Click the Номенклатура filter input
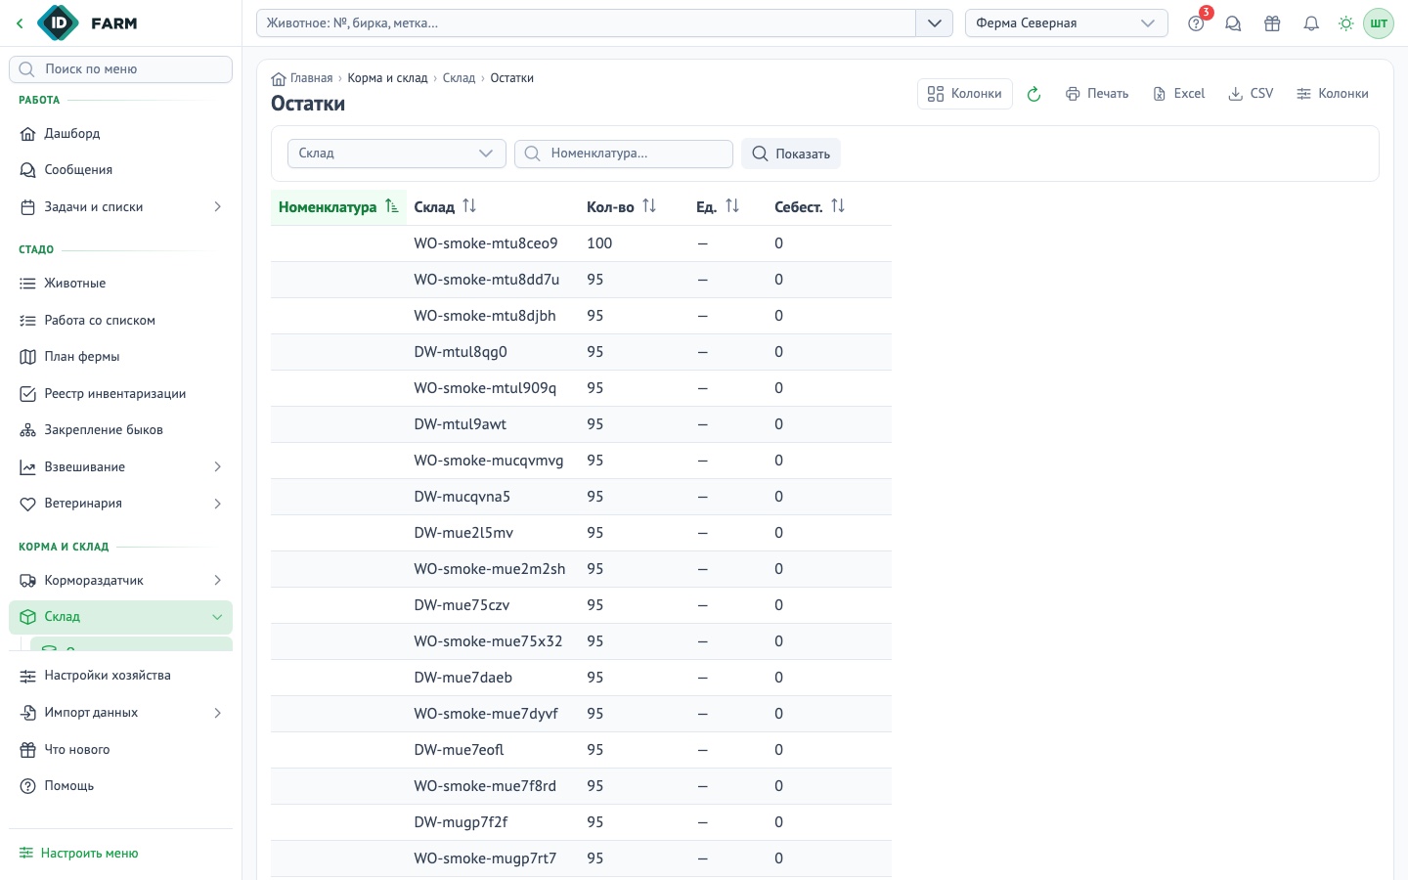 pyautogui.click(x=624, y=154)
